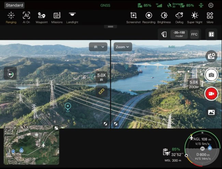Change -20~150 temperature mode
The height and width of the screenshot is (169, 222).
tap(179, 34)
